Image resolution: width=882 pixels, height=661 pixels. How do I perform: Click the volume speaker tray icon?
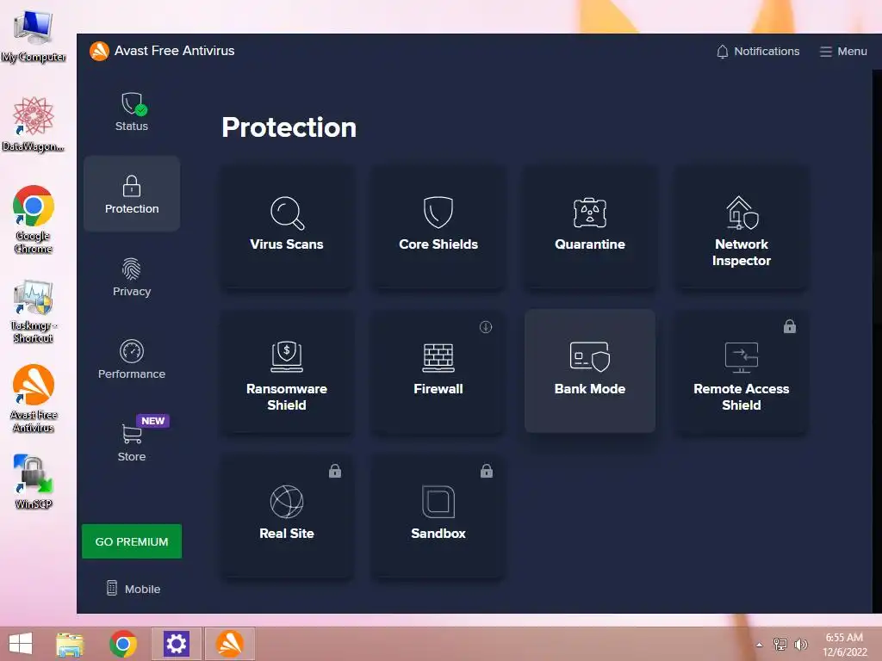[x=800, y=644]
